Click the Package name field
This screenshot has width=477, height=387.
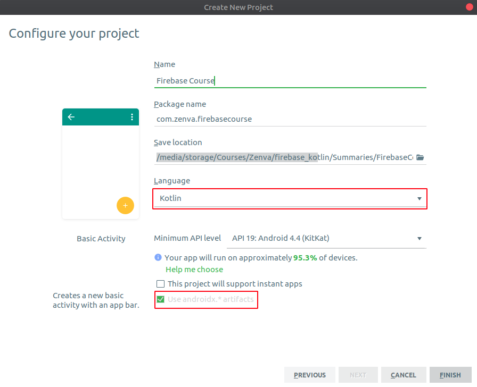point(290,119)
